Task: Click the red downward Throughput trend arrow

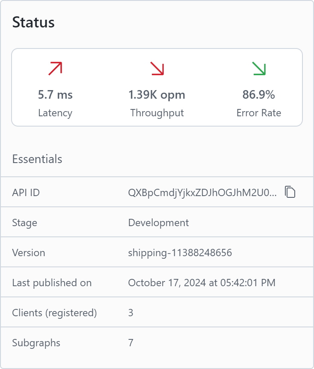Action: tap(157, 69)
